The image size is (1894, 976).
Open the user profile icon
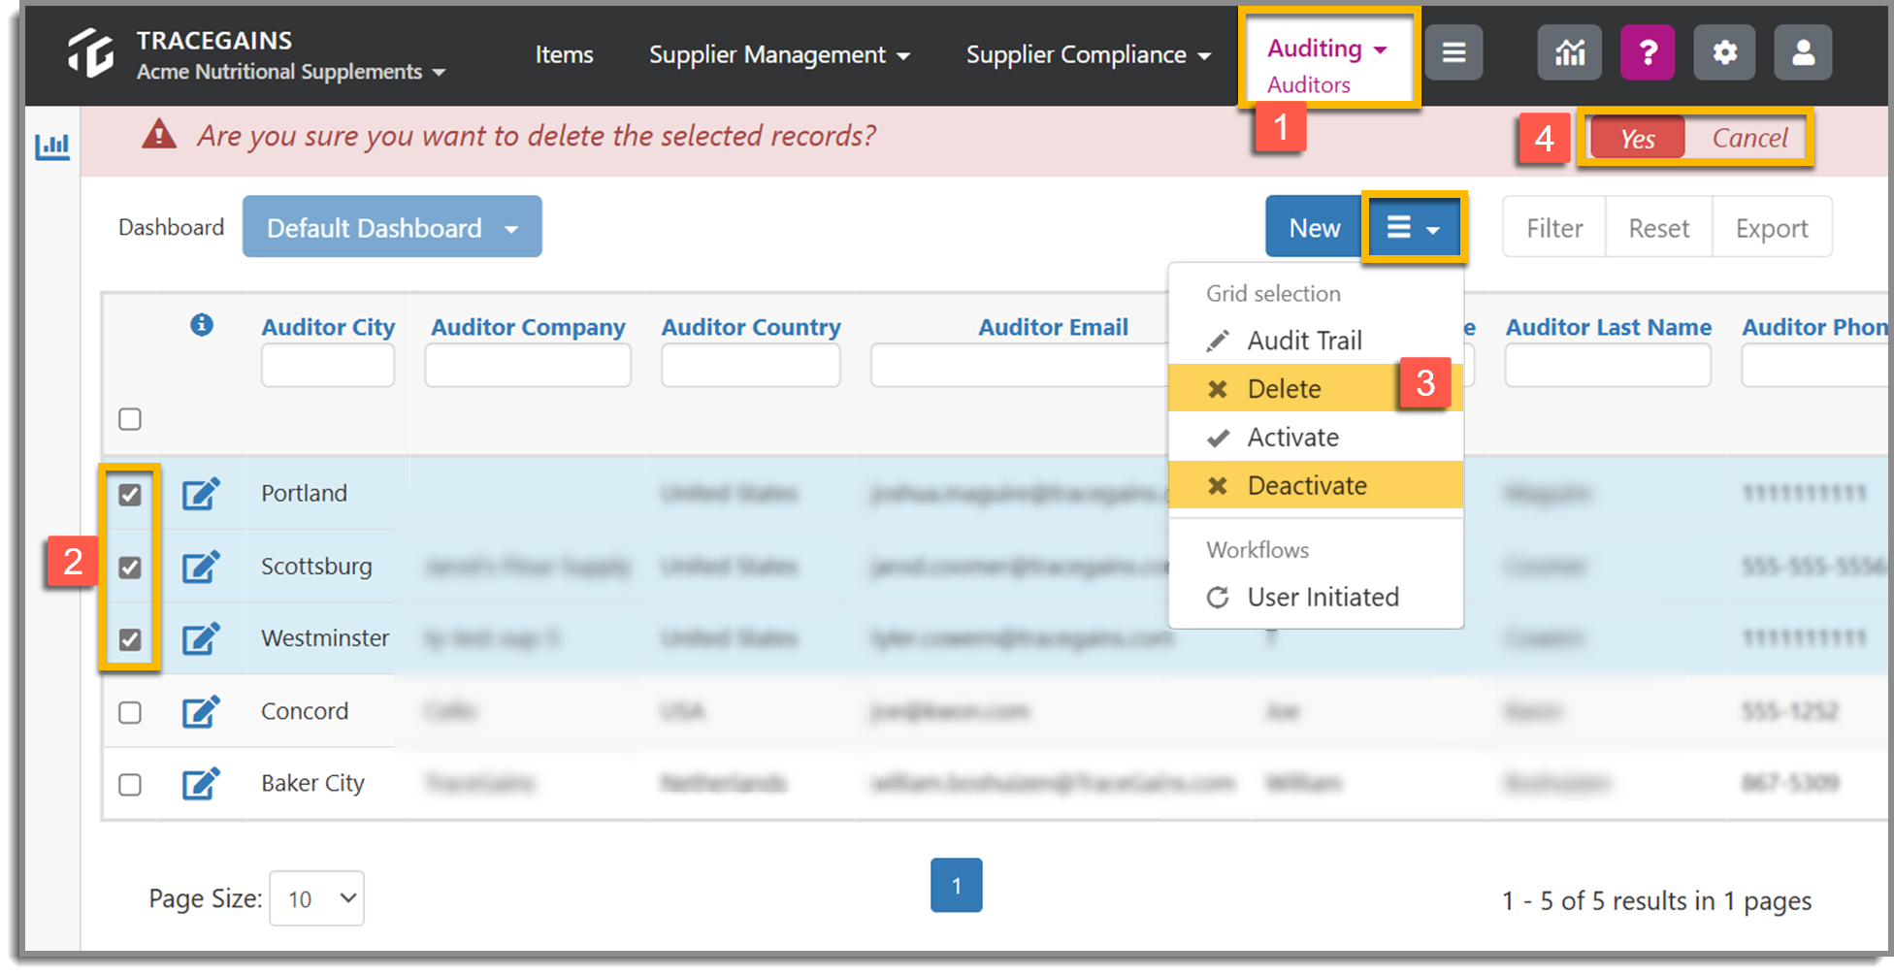1803,52
